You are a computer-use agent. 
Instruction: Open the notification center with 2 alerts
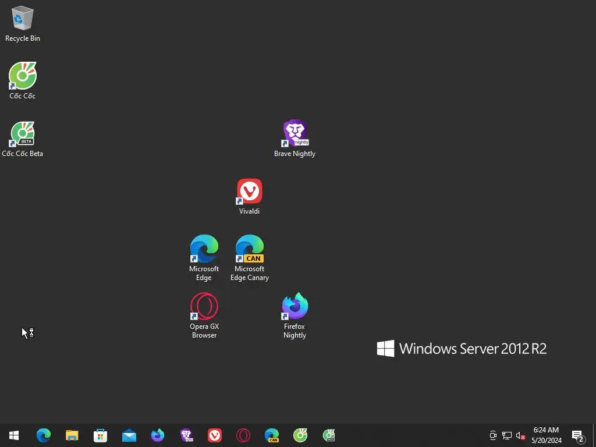(578, 435)
